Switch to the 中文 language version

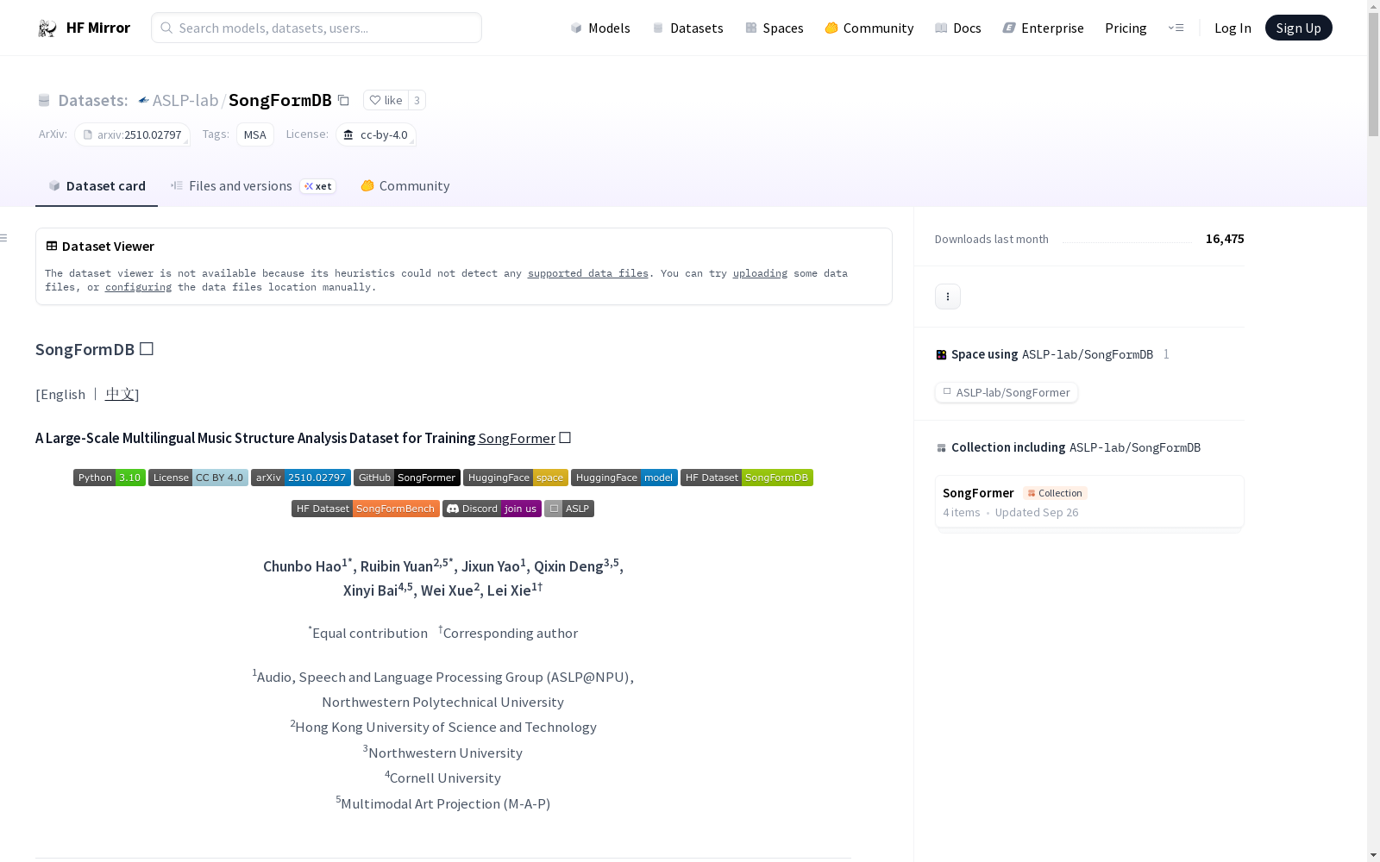tap(120, 394)
